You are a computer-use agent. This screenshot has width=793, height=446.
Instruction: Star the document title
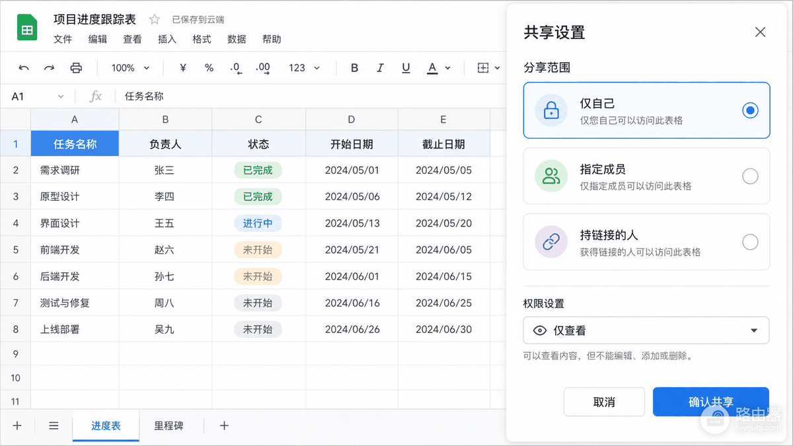pos(154,19)
